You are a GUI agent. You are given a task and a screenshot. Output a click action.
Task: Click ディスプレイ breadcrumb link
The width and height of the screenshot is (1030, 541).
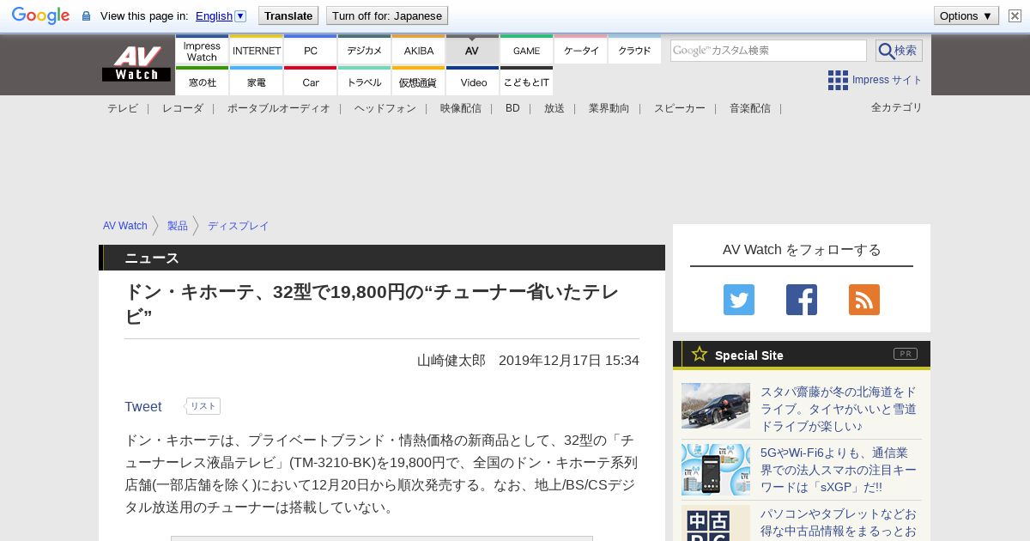pos(239,226)
